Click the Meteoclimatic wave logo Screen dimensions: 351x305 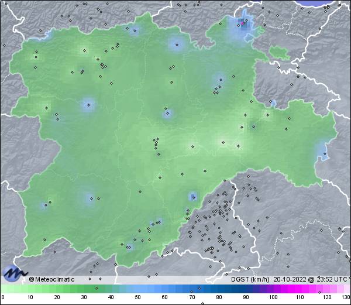(14, 273)
